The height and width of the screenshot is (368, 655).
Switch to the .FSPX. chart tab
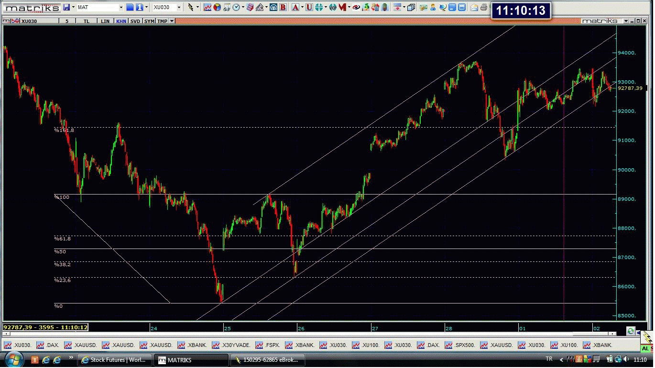tap(269, 345)
